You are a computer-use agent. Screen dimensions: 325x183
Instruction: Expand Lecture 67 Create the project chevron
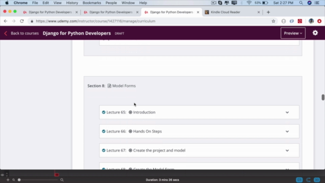click(287, 150)
